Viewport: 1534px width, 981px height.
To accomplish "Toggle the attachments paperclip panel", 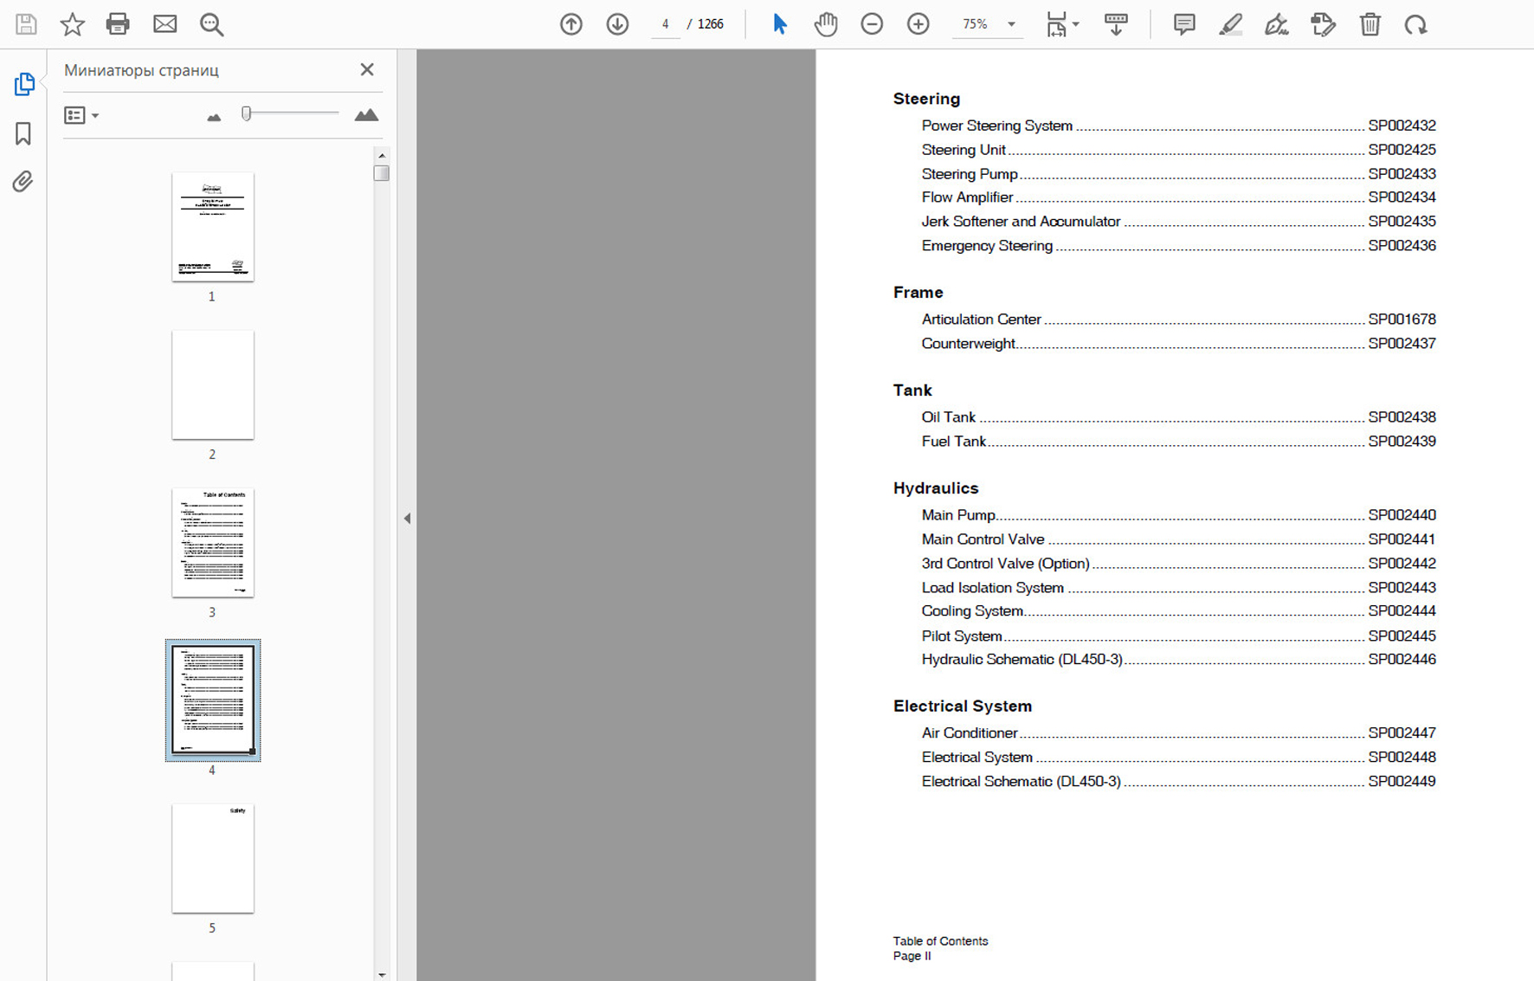I will coord(23,182).
